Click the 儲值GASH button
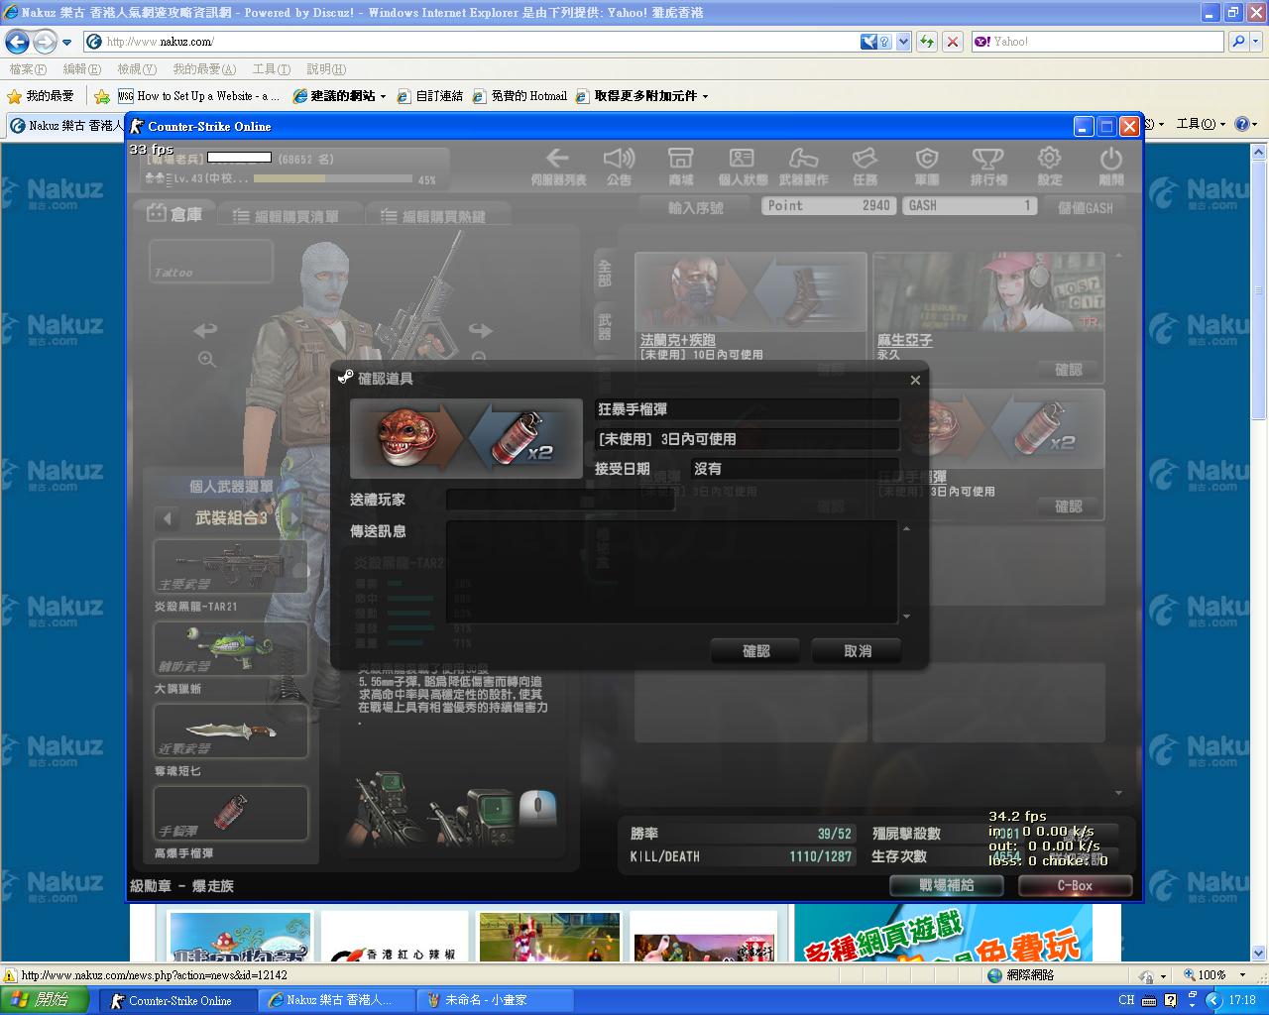 (1086, 207)
